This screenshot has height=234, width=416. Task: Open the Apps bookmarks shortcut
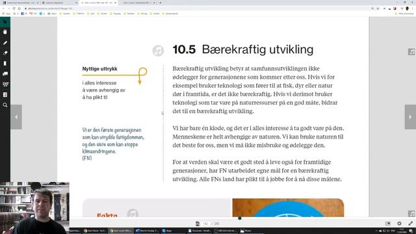(x=6, y=14)
